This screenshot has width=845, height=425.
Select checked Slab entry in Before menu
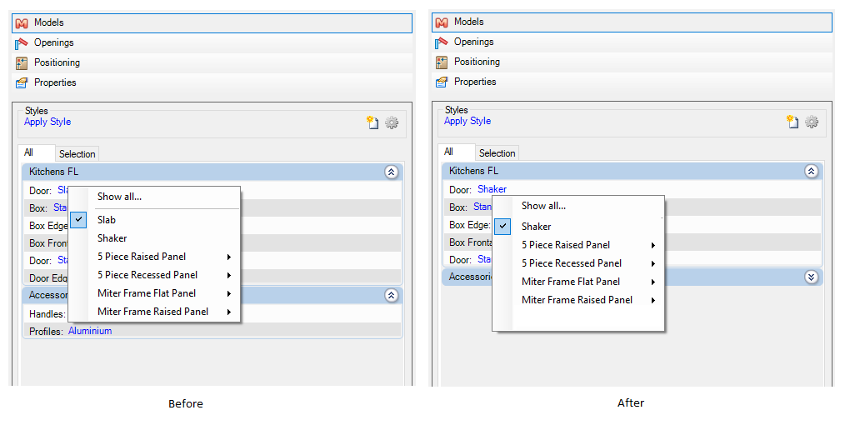154,220
